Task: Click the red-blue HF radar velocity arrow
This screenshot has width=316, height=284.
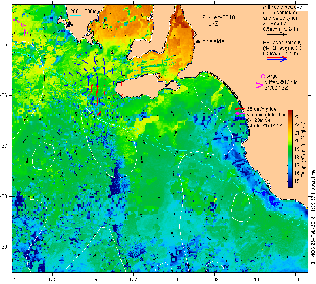Action: pyautogui.click(x=276, y=58)
